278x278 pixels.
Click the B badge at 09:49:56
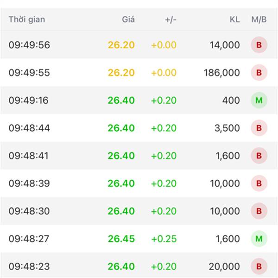(259, 45)
